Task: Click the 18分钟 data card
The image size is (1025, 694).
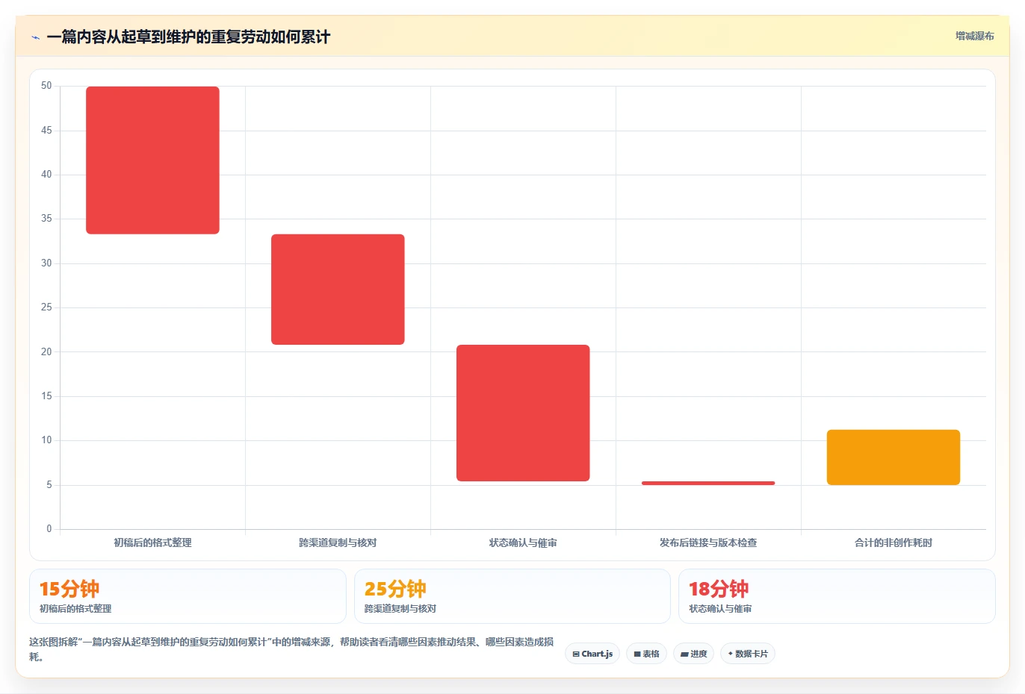Action: pos(837,596)
